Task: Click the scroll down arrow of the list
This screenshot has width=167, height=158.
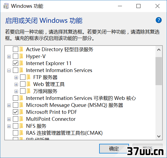Action: (x=159, y=136)
